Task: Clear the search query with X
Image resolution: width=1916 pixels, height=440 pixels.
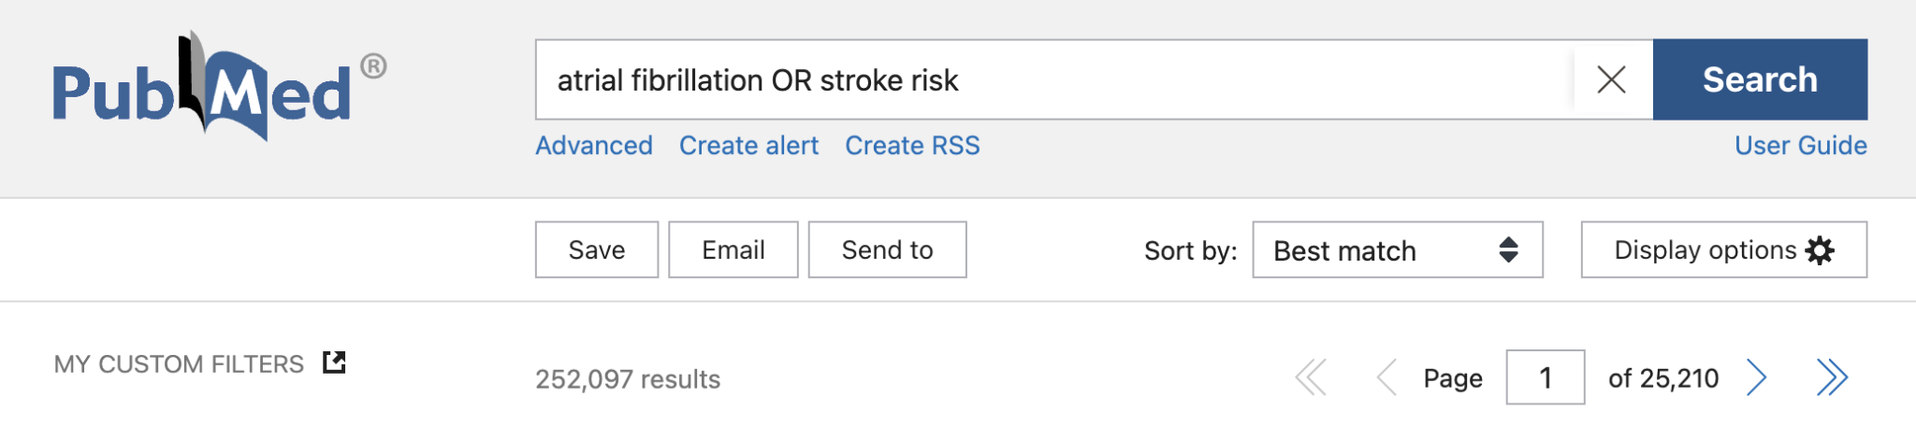Action: (1611, 80)
